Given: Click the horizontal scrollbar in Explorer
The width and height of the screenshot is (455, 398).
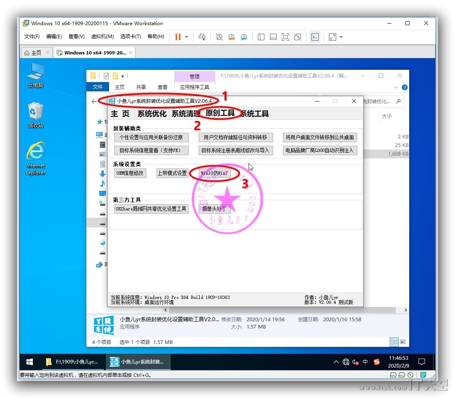Looking at the screenshot, I should click(x=282, y=310).
